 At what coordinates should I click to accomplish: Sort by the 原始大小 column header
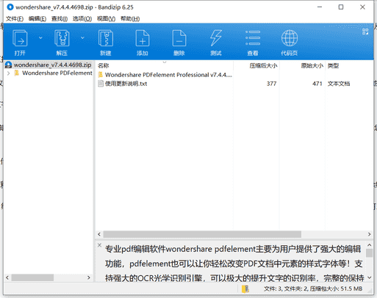click(x=312, y=65)
